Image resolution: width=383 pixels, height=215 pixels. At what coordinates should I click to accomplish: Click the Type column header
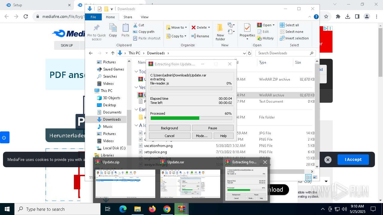coord(275,62)
